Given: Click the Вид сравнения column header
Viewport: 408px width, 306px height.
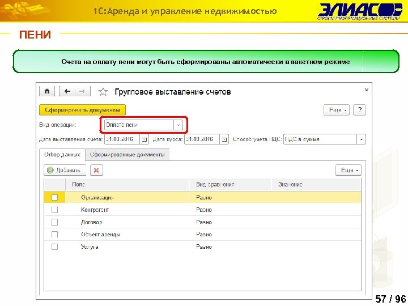Looking at the screenshot, I should tap(230, 185).
